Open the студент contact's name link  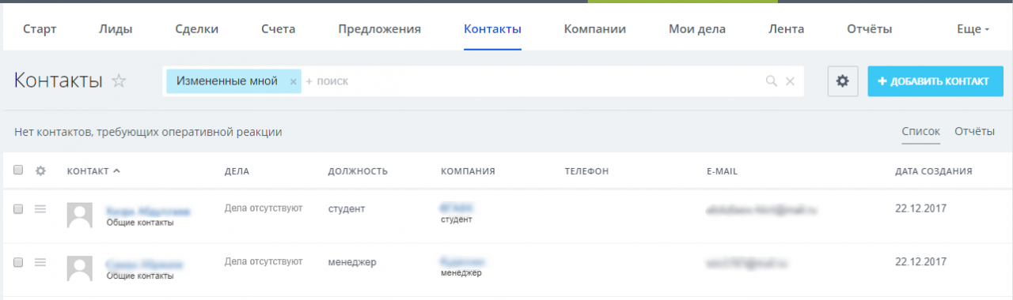pyautogui.click(x=148, y=211)
